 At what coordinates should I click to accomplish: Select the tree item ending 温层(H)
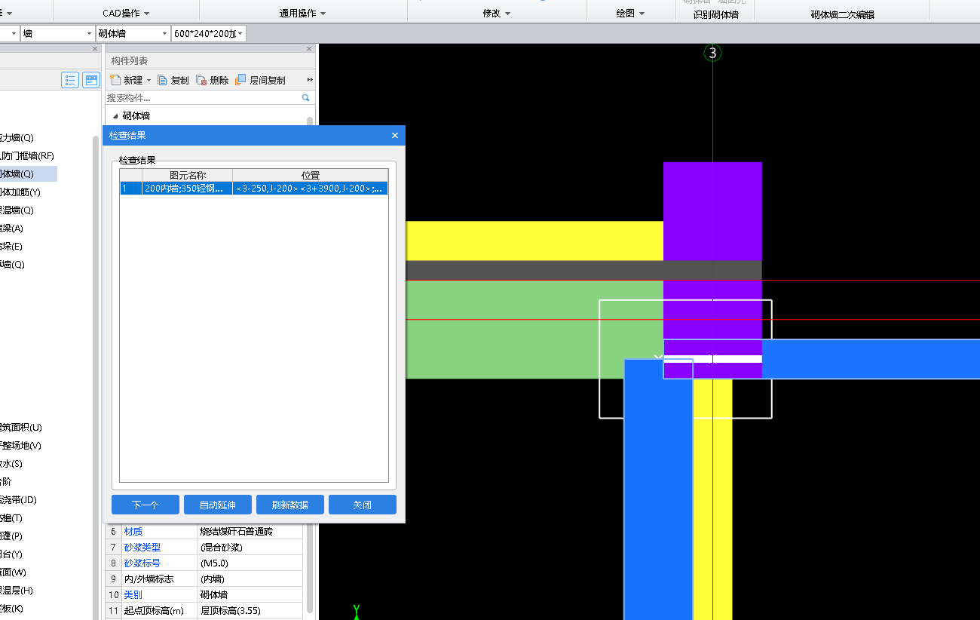(17, 591)
